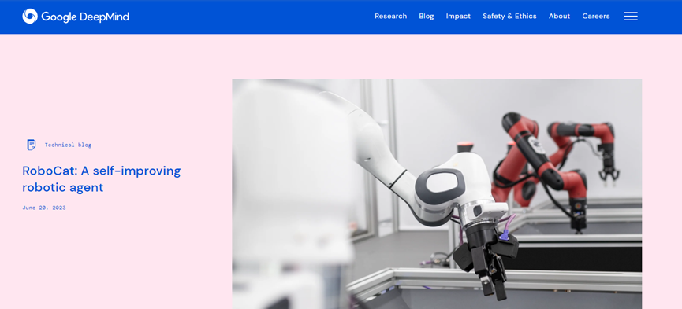The width and height of the screenshot is (682, 309).
Task: Click the Technical blog document icon
Action: [x=32, y=145]
